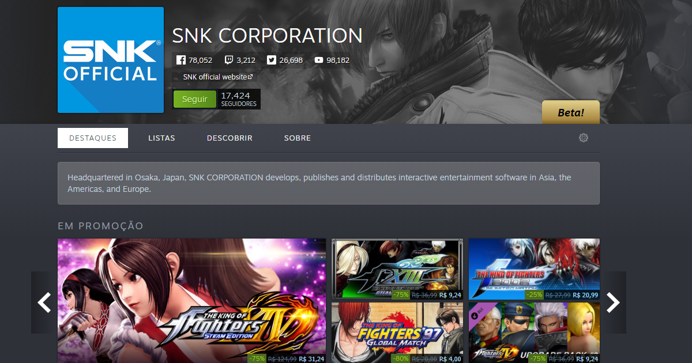Click the Twitter icon showing 26,698

pos(272,60)
